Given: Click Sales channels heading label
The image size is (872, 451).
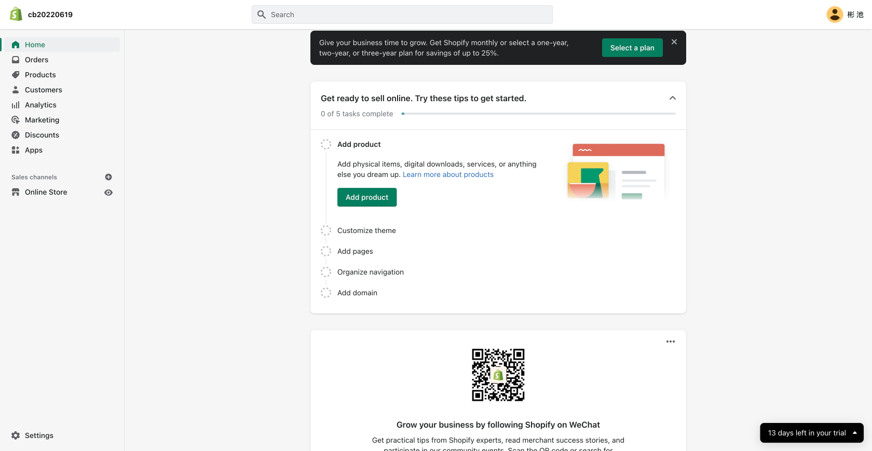Looking at the screenshot, I should [x=34, y=177].
